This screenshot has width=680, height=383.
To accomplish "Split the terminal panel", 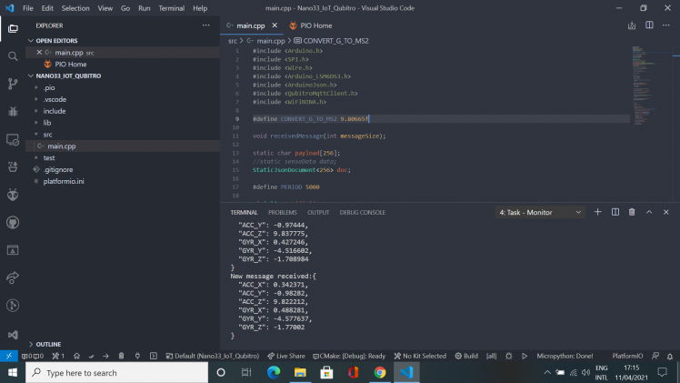I will point(615,212).
